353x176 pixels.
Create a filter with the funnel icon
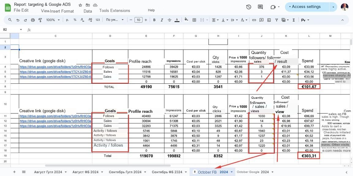[277, 20]
